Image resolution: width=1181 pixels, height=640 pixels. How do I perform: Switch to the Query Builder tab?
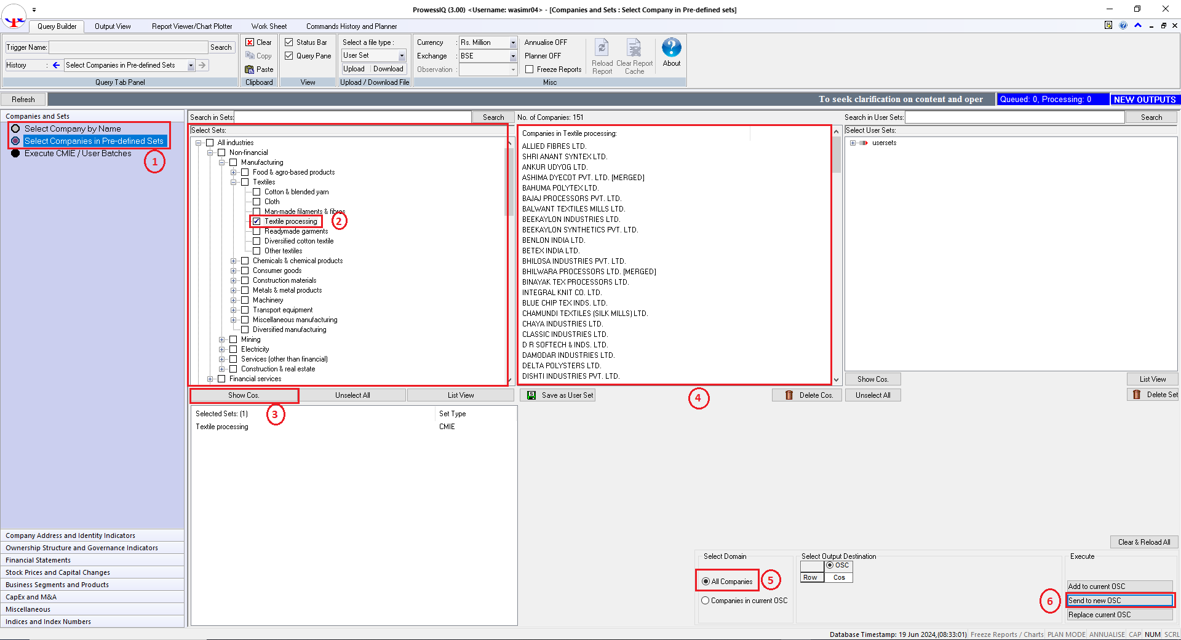(57, 26)
